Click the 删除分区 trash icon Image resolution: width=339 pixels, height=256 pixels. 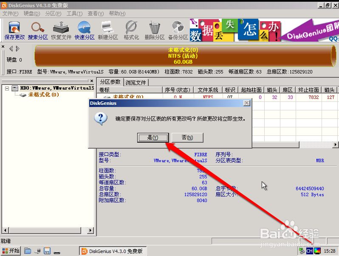click(155, 31)
